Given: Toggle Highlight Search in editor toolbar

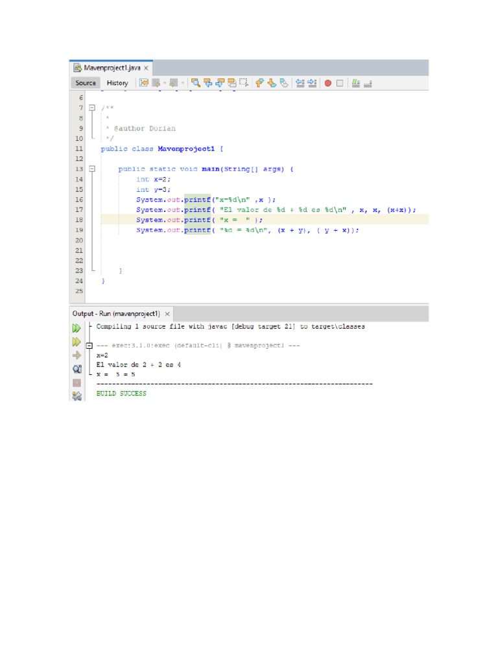Looking at the screenshot, I should click(231, 83).
